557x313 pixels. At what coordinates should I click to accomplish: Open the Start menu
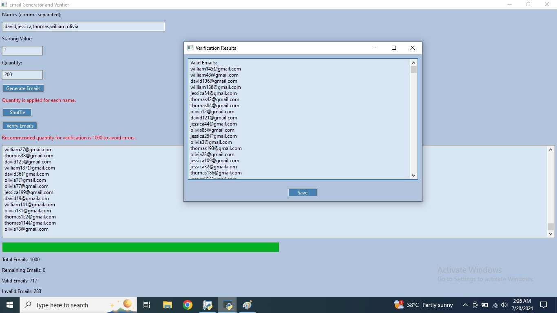9,304
